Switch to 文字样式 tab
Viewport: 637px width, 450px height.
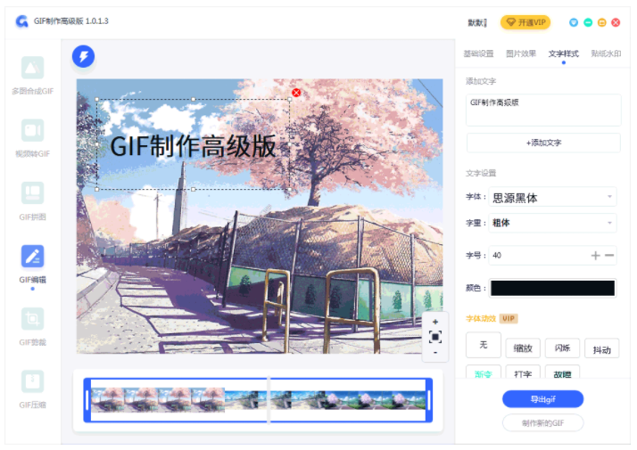tap(564, 53)
